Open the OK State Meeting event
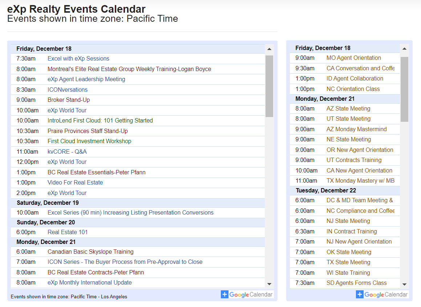Screen dimensions: 421x307 pos(349,252)
